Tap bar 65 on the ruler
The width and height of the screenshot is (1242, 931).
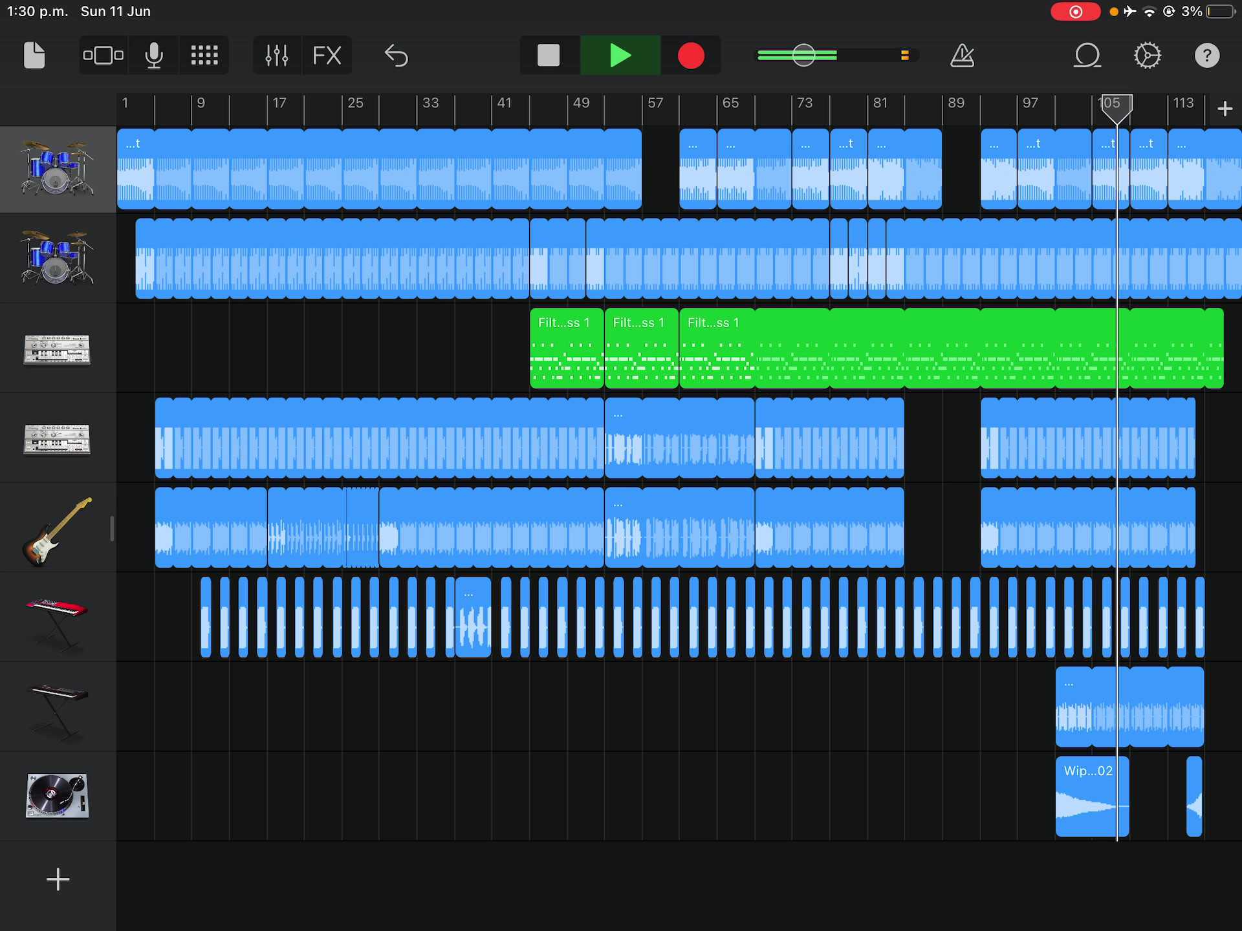730,103
